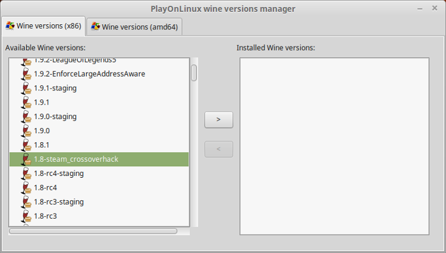
Task: Click wine glass icon beside 1.9.2-EnforceLargeAddressAware
Action: pos(26,74)
